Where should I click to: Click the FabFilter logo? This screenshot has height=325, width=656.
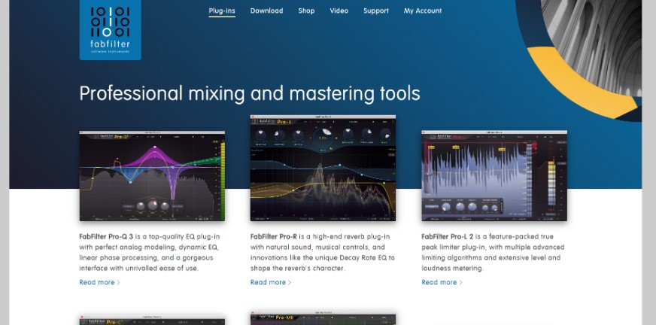tap(111, 29)
